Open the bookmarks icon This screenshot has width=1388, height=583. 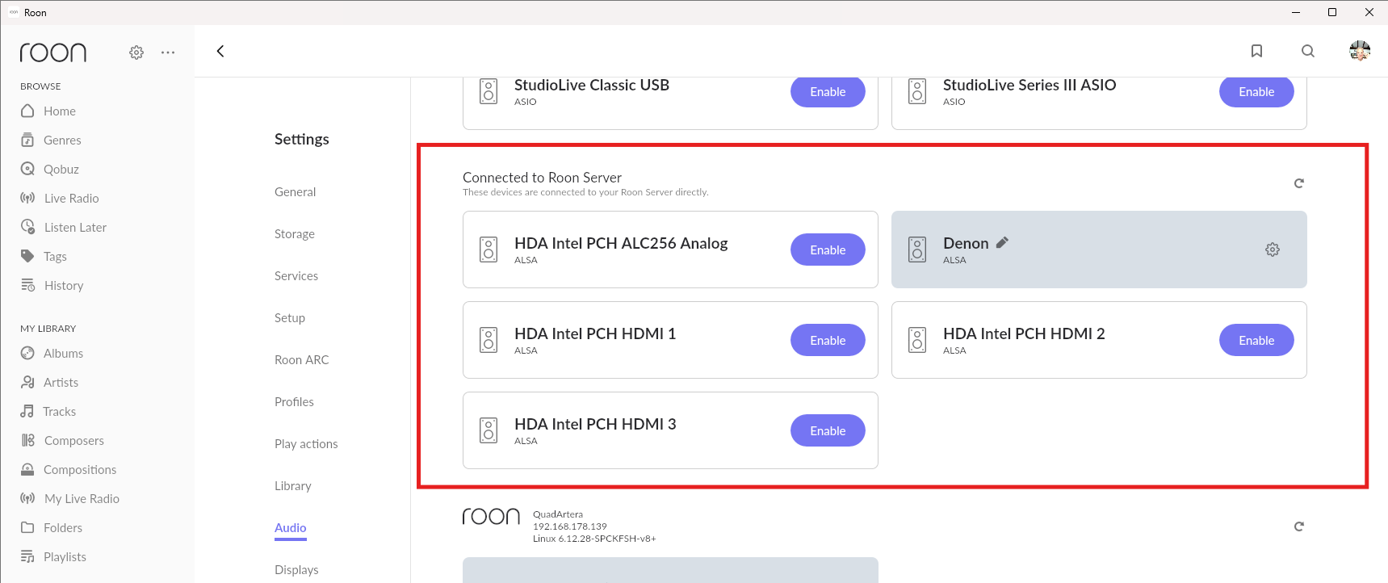(1256, 51)
